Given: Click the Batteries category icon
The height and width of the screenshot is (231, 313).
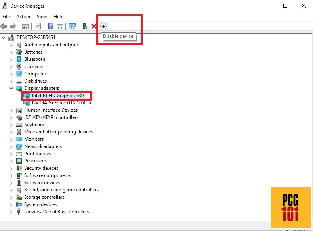Looking at the screenshot, I should tap(19, 52).
